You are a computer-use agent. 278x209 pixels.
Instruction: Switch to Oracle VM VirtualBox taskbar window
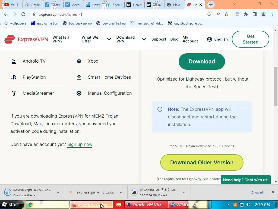pos(146,205)
